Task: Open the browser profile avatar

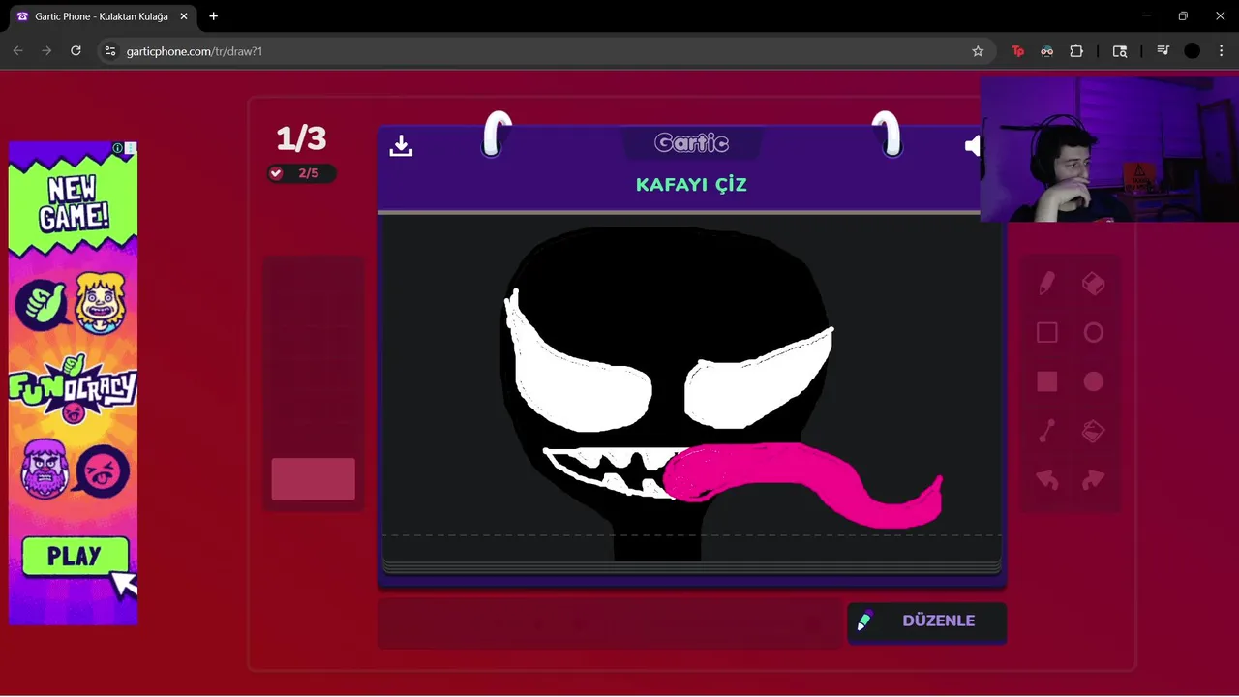Action: coord(1193,51)
